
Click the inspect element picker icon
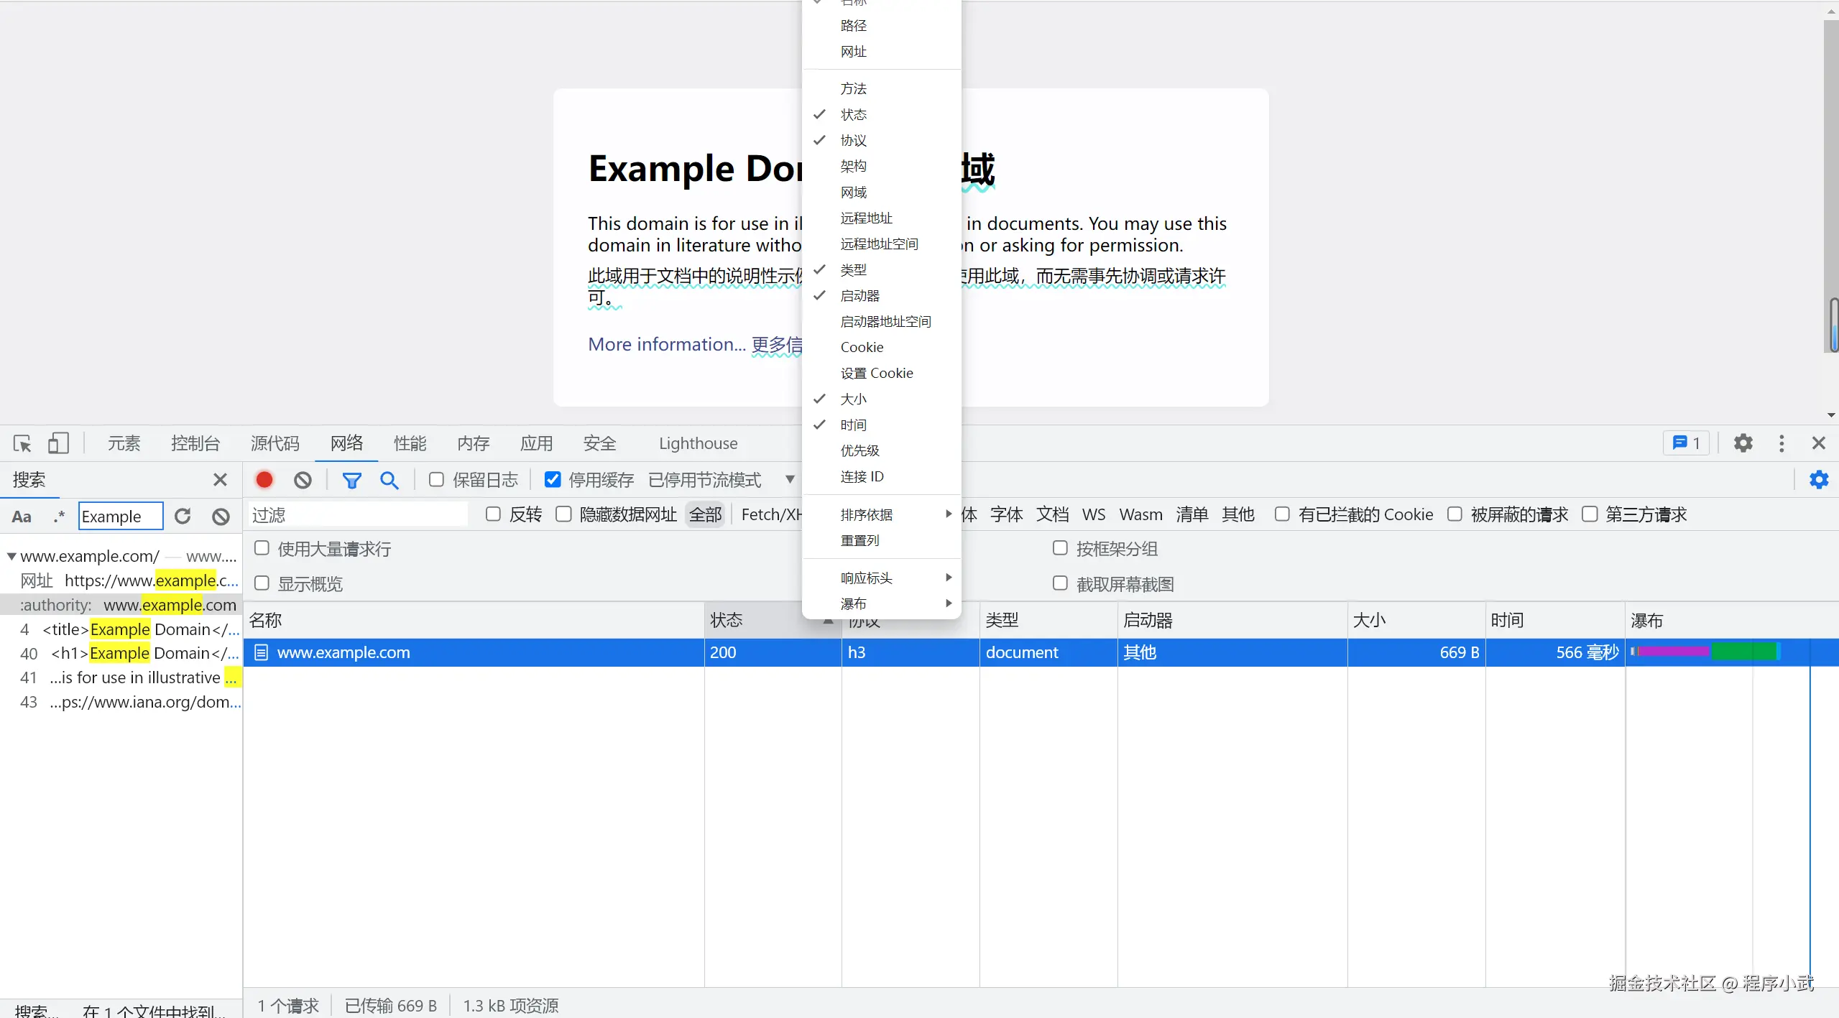(x=22, y=443)
